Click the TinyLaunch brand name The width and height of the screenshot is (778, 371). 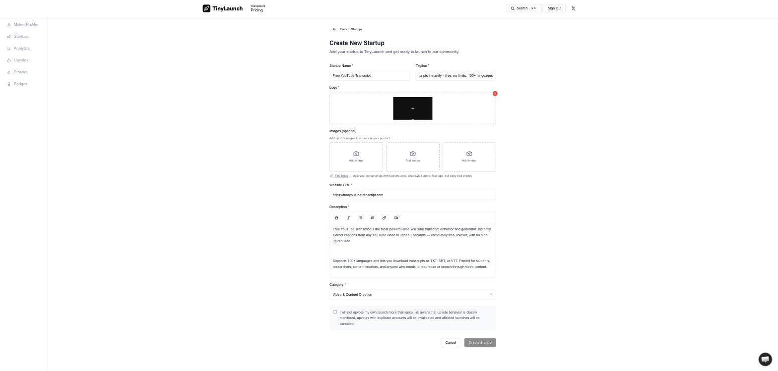point(227,8)
